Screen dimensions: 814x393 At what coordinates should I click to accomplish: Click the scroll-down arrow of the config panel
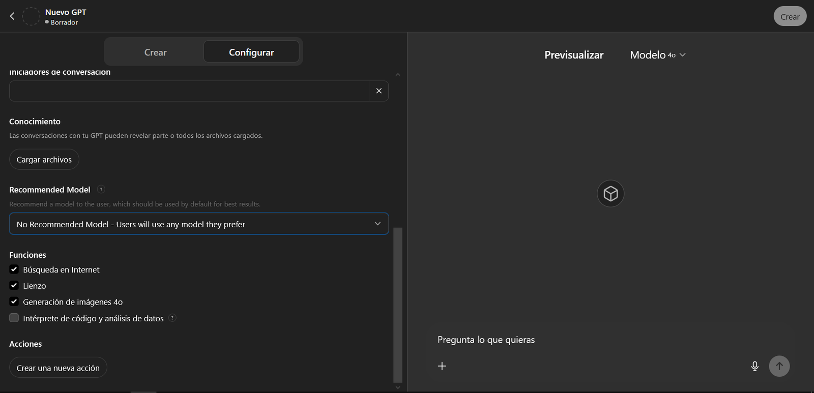[398, 387]
